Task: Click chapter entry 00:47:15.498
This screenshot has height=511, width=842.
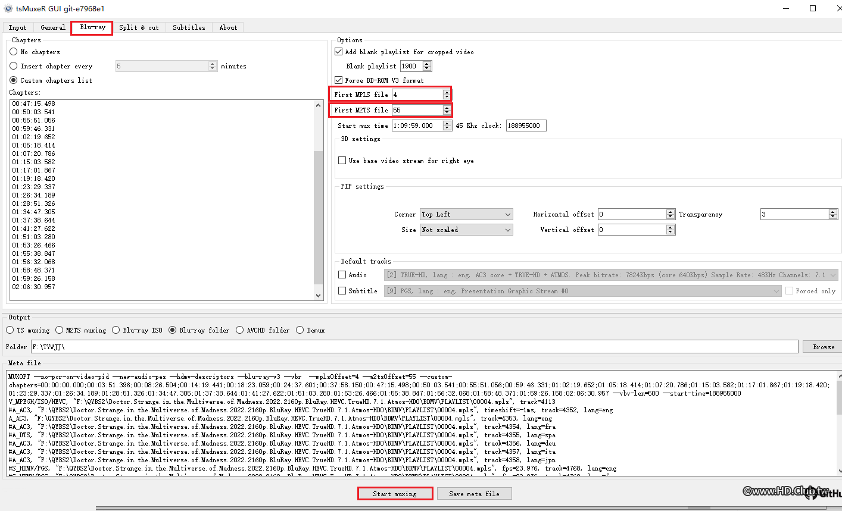Action: (x=33, y=104)
